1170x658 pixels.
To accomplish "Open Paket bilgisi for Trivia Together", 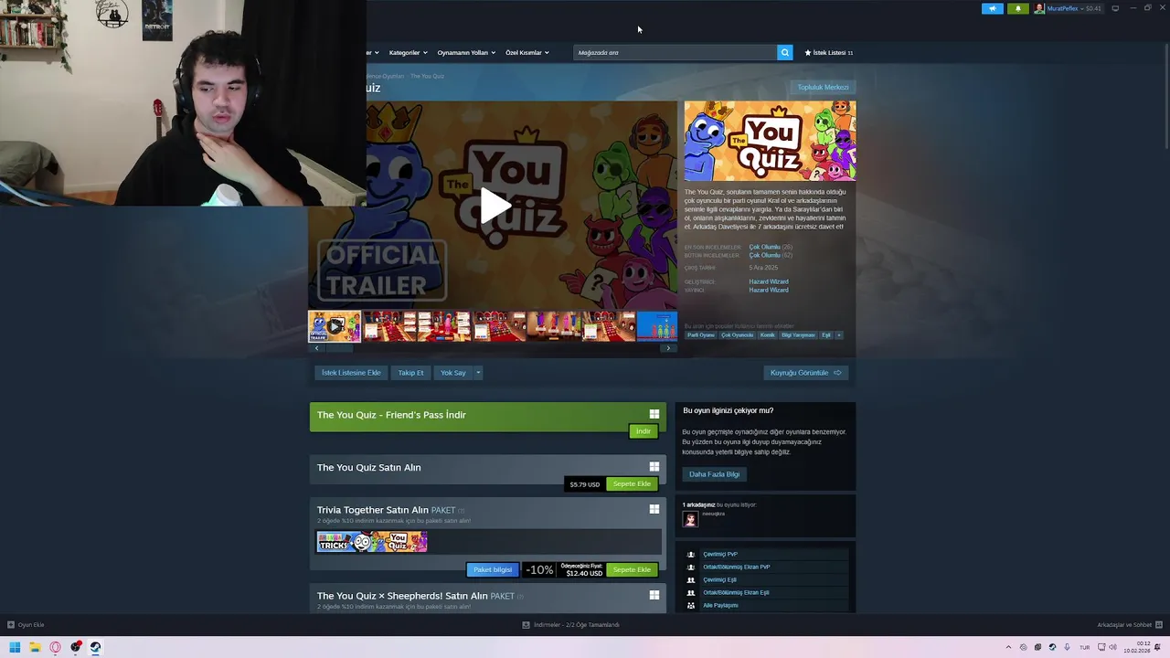I will click(x=493, y=569).
